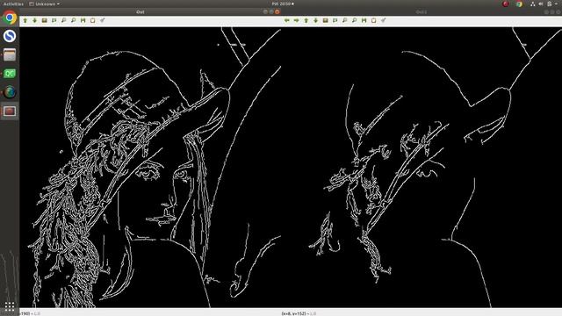
Task: Open network status in top bar
Action: pyautogui.click(x=533, y=4)
